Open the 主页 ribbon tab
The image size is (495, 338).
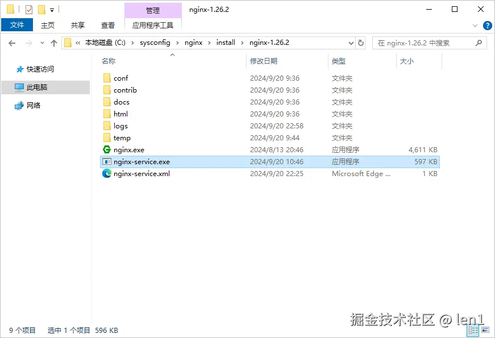48,25
